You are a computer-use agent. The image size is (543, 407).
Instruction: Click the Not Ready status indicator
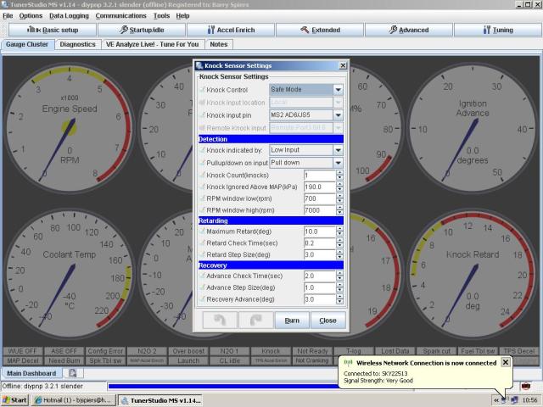(312, 351)
